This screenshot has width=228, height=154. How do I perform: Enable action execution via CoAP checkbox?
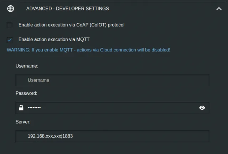click(10, 25)
